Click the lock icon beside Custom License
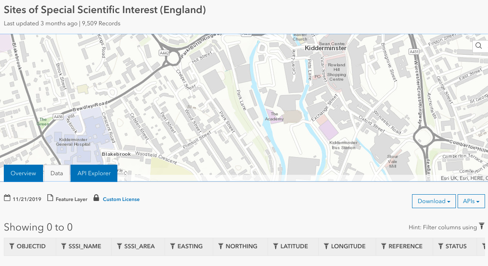488x266 pixels. (x=96, y=198)
